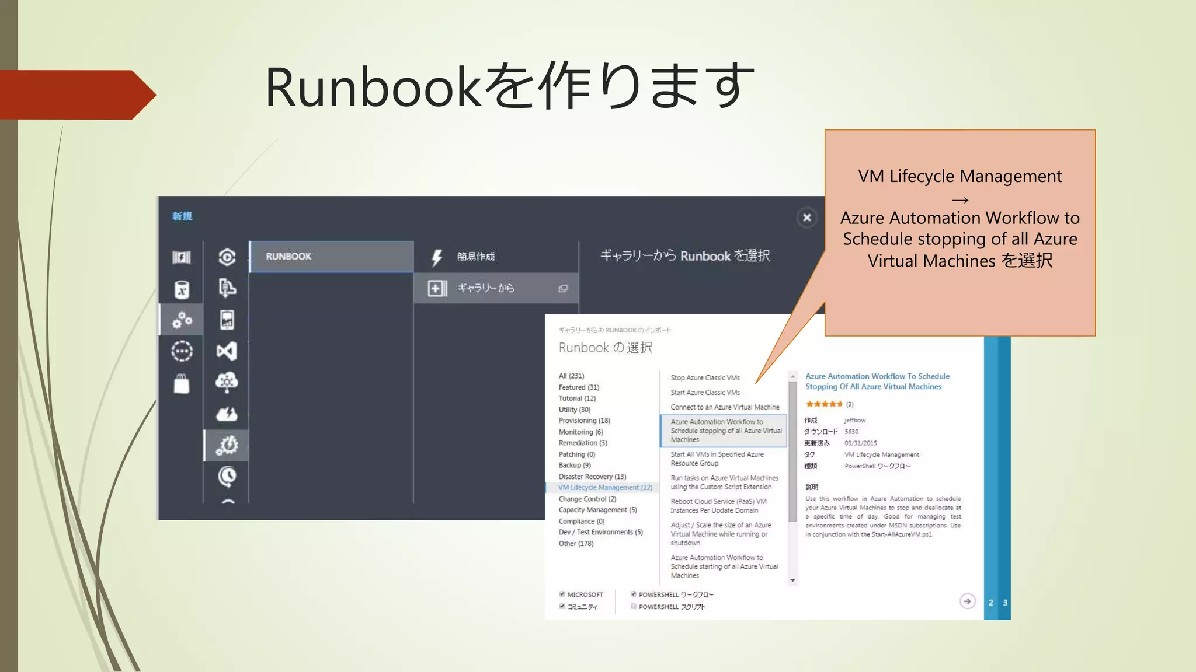Viewport: 1196px width, 672px height.
Task: Select the Visual Studio Online icon
Action: 227,351
